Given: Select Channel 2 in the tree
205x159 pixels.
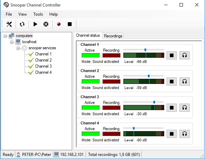Looking at the screenshot, I should pos(43,60).
